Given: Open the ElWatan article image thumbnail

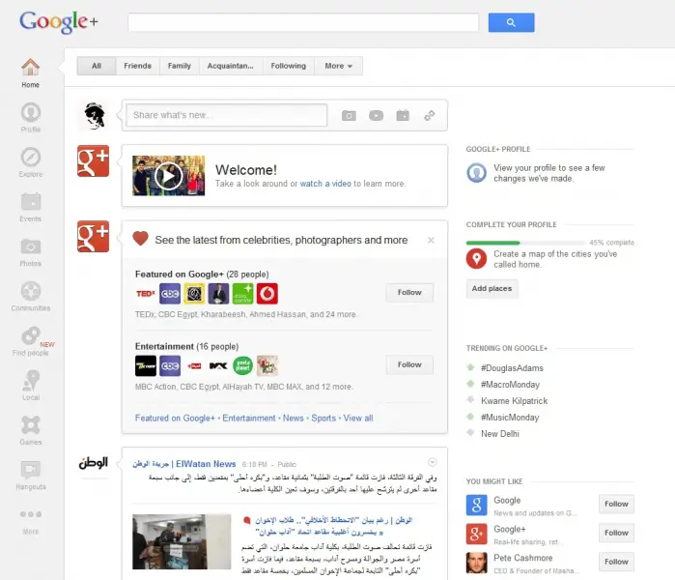Looking at the screenshot, I should point(182,541).
